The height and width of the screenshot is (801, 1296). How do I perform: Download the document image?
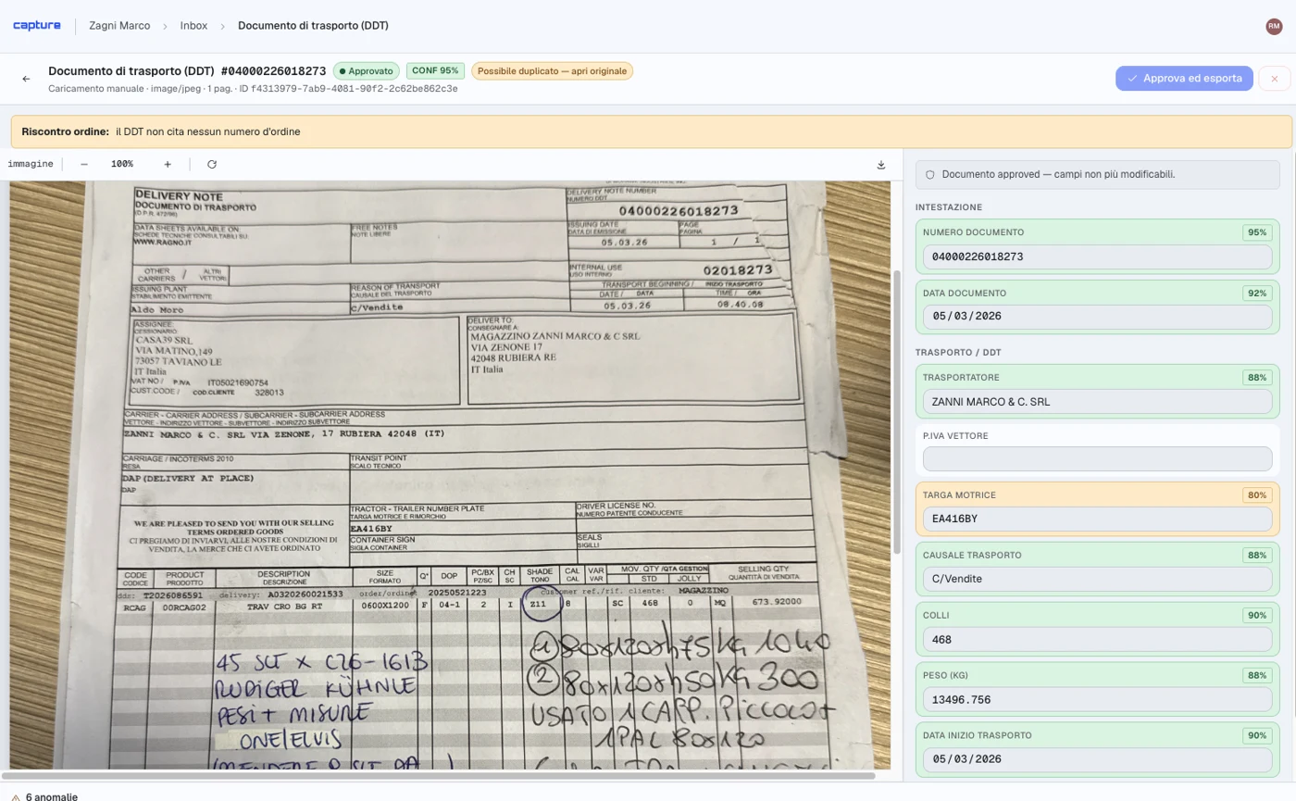click(x=881, y=165)
